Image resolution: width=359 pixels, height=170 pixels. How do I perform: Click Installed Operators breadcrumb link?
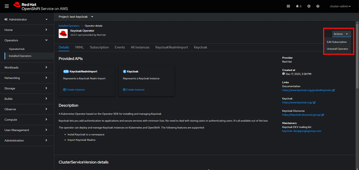coord(69,26)
